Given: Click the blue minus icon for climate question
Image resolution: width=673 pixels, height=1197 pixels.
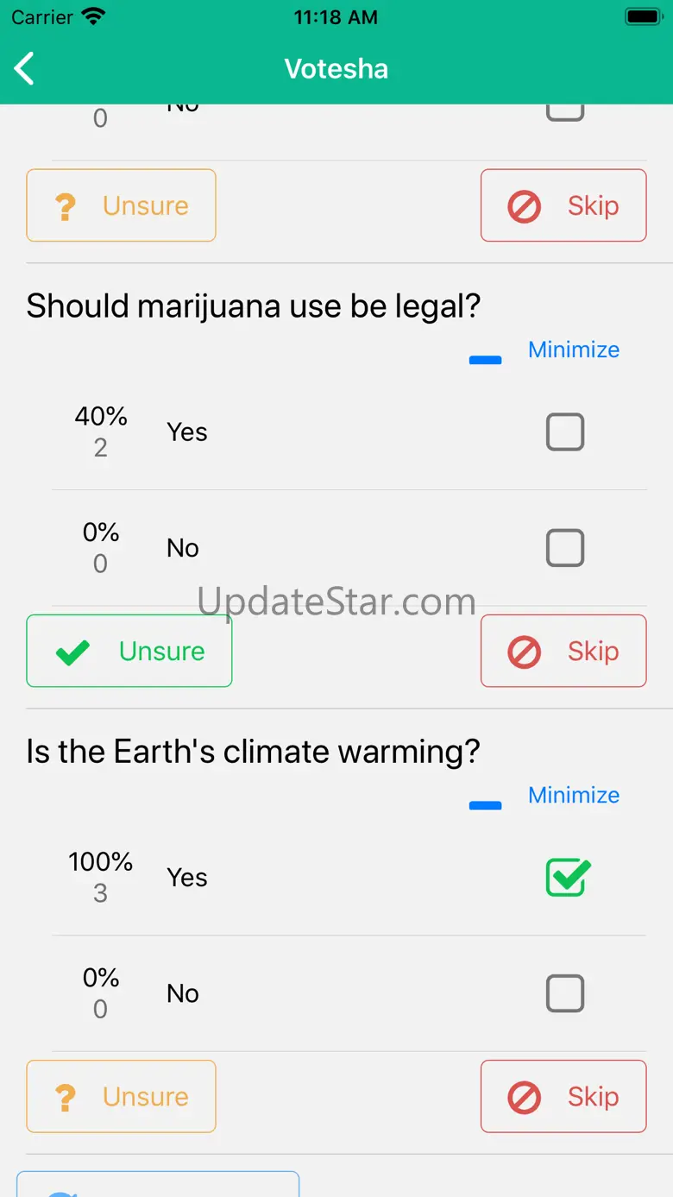Looking at the screenshot, I should click(x=485, y=805).
